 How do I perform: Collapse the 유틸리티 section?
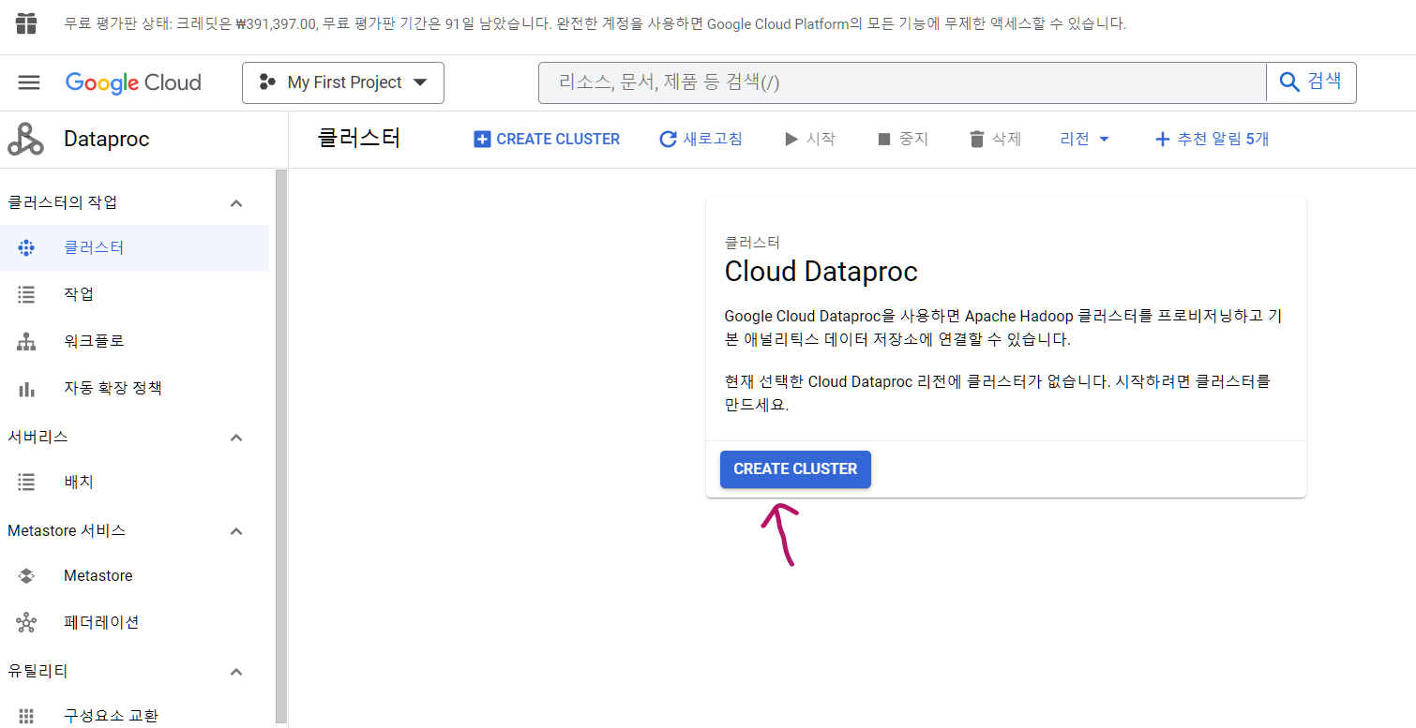pyautogui.click(x=236, y=672)
